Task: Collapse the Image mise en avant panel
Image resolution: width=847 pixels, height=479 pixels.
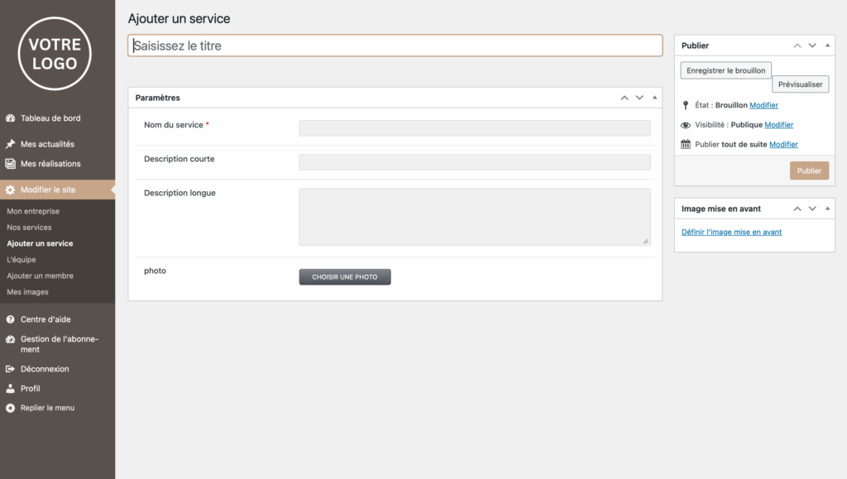Action: coord(828,208)
